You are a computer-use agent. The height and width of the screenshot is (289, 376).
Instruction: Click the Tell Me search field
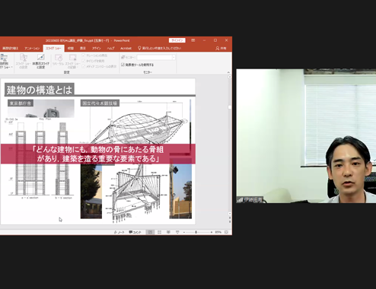point(160,48)
